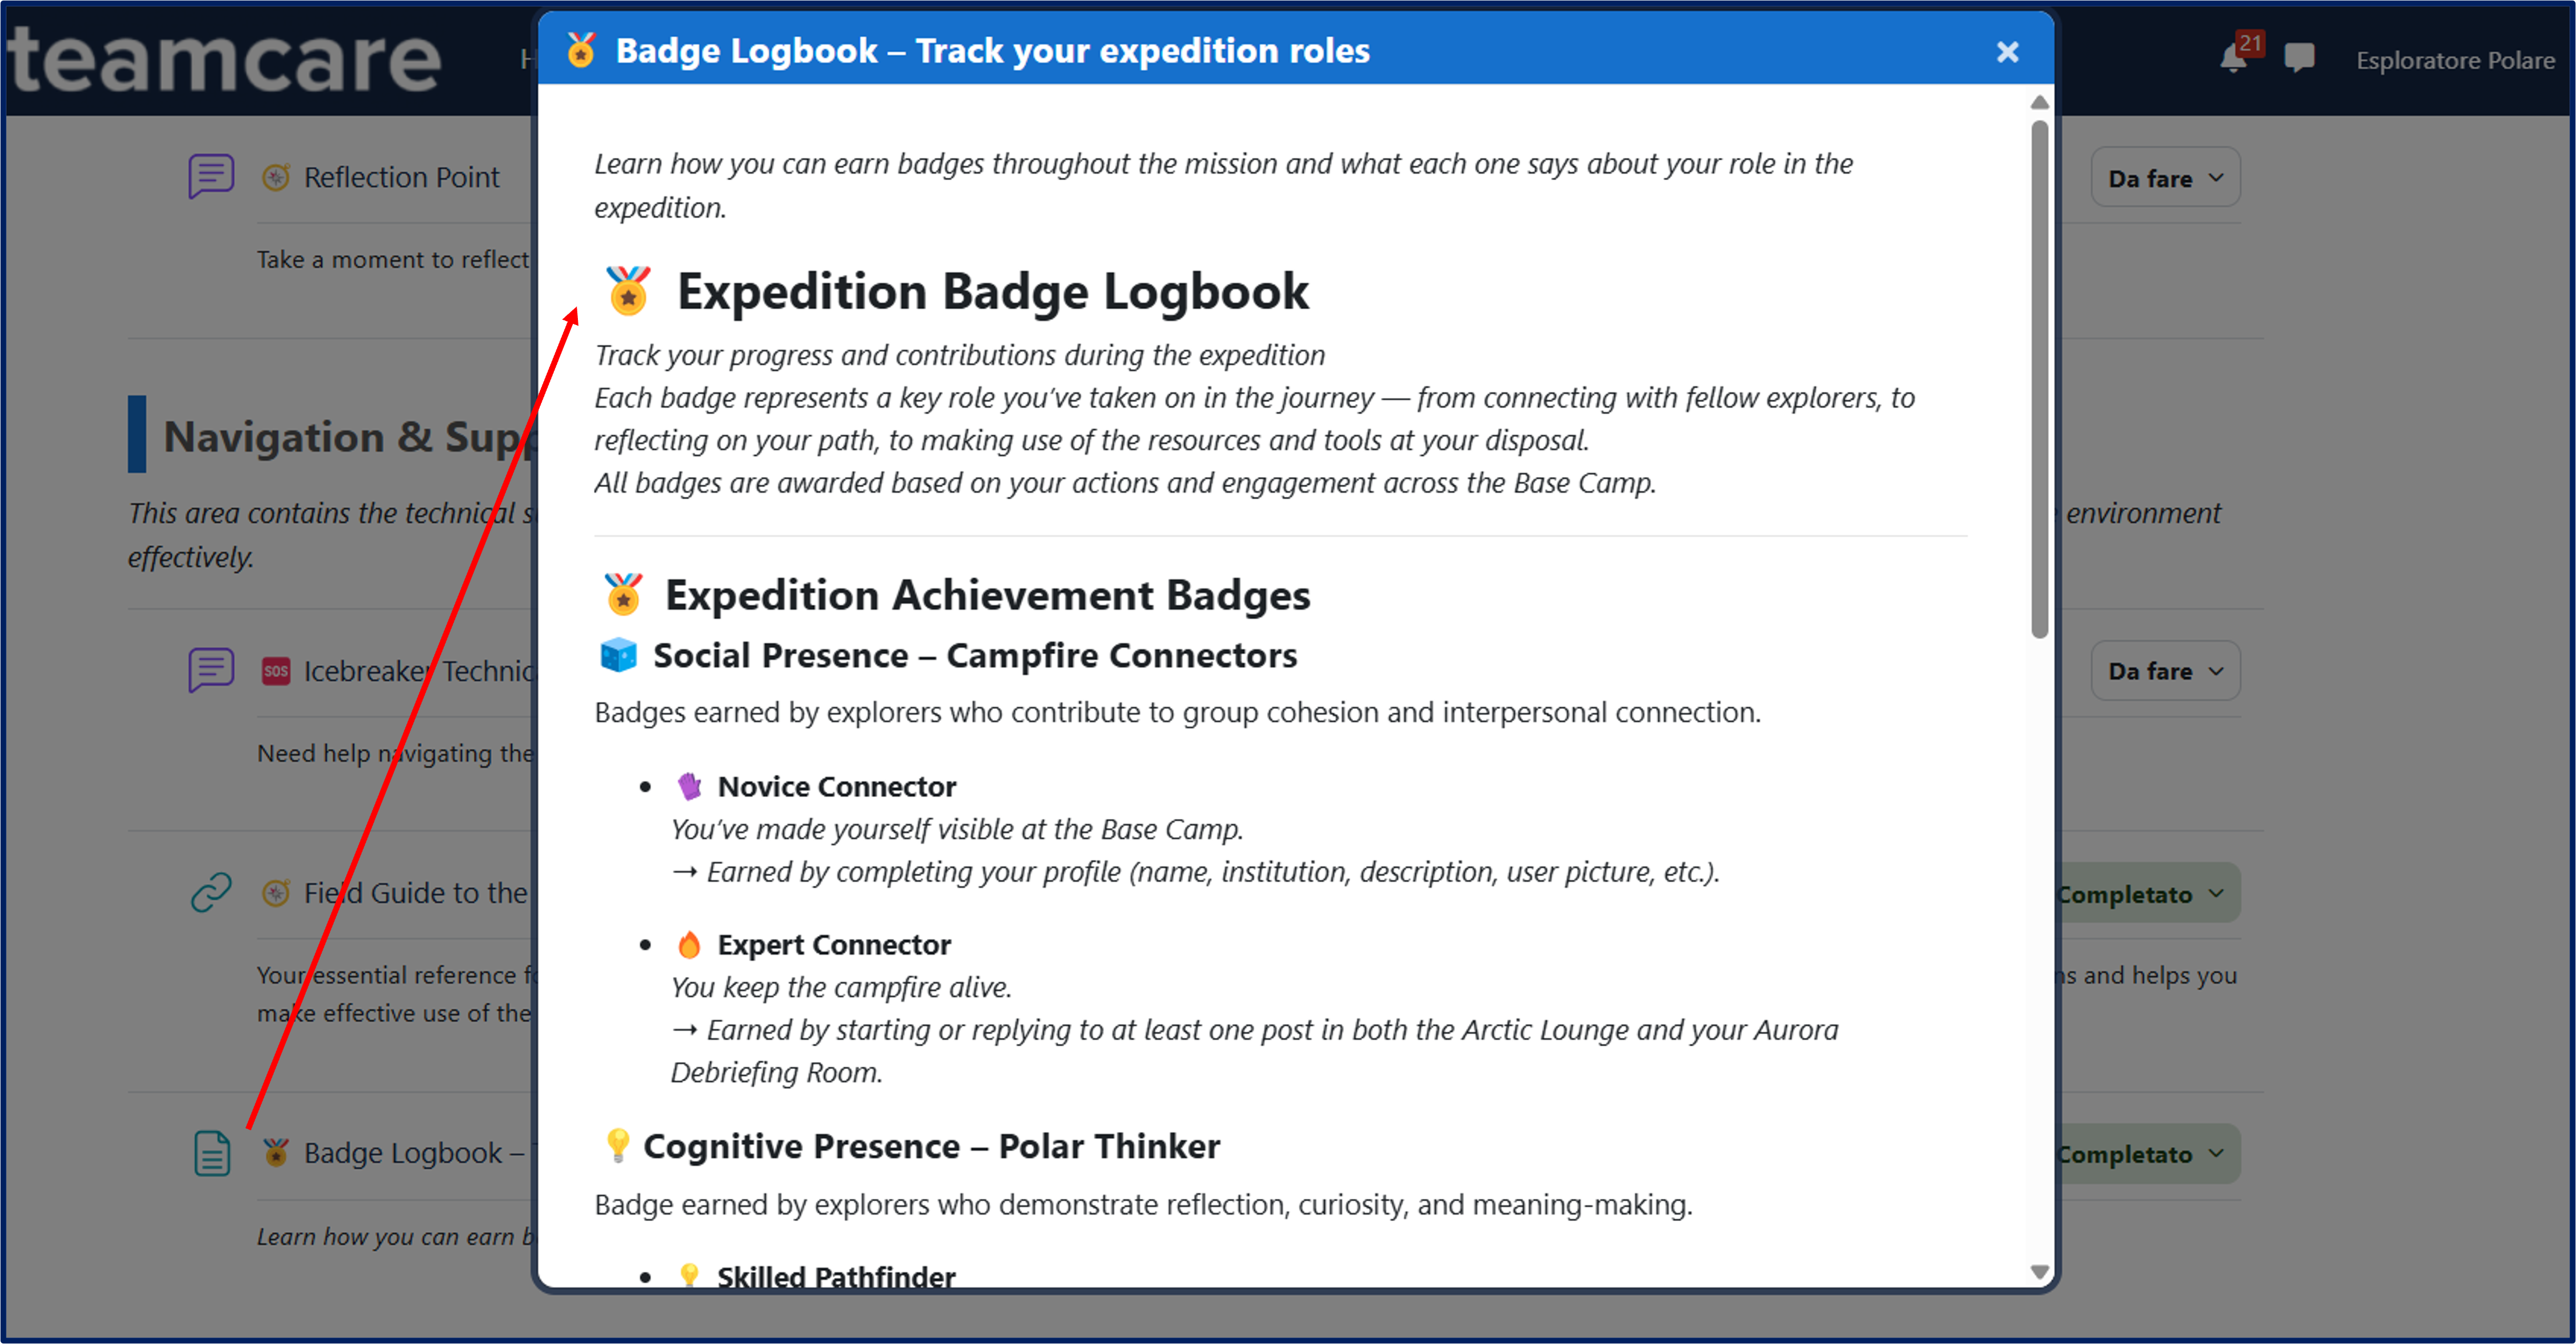The height and width of the screenshot is (1344, 2576).
Task: Click the Reflection Point forum icon
Action: [x=211, y=177]
